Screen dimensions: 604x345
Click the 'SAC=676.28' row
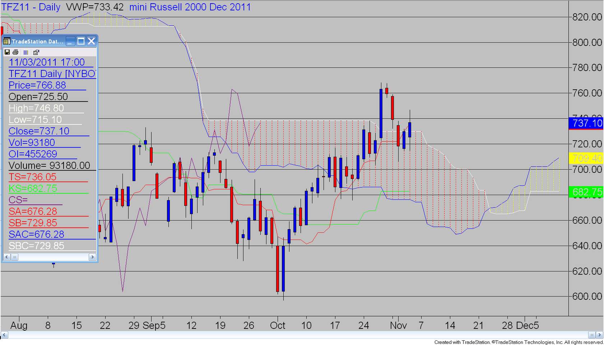coord(52,234)
